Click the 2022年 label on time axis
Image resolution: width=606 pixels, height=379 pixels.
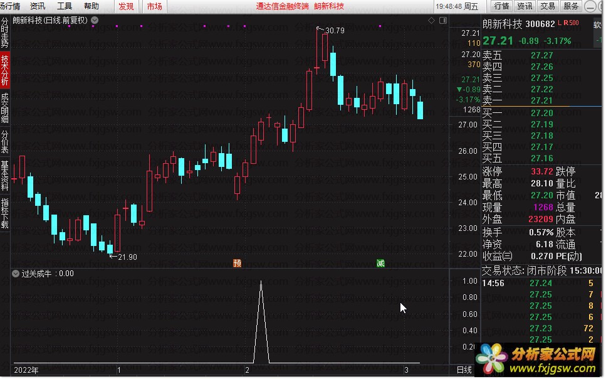[26, 370]
